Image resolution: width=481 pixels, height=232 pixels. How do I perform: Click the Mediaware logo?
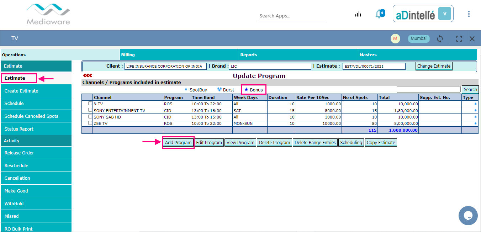tap(48, 14)
